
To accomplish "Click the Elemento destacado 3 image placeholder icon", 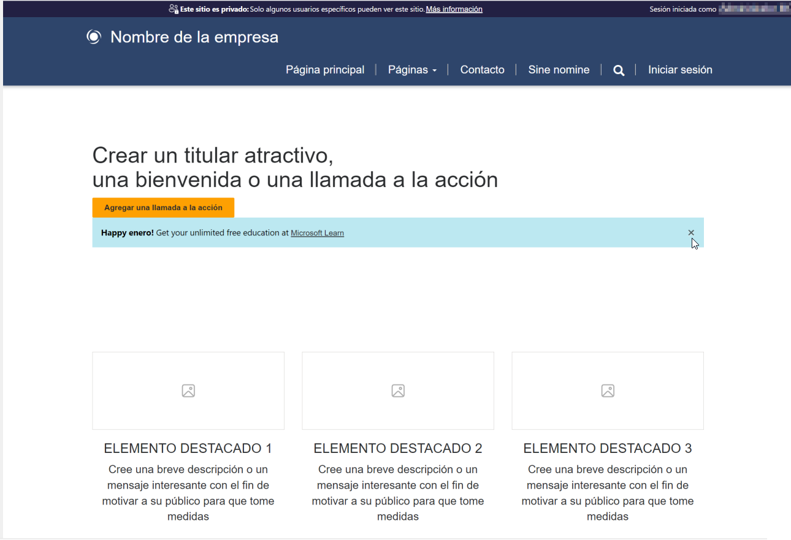I will (x=607, y=390).
